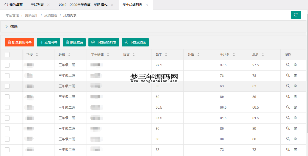
Task: Sort by 学生姓名 column arrows
Action: (x=108, y=54)
